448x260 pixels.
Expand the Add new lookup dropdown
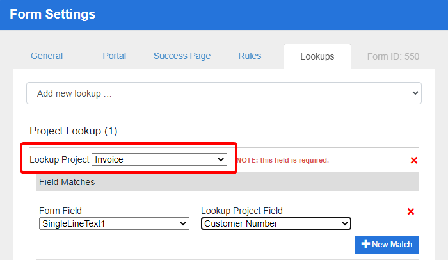tap(224, 93)
